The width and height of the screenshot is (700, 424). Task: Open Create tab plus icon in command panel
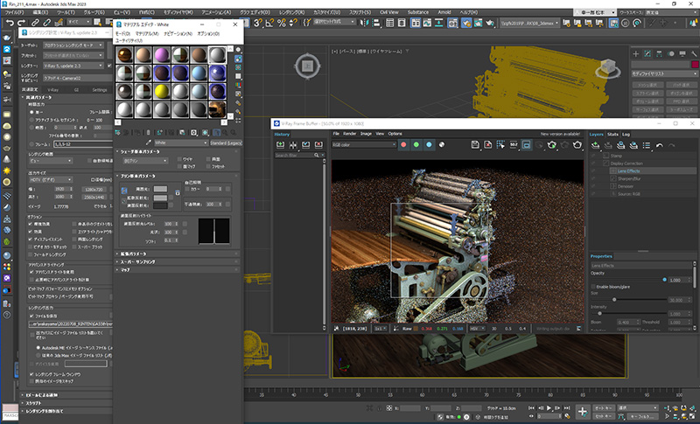pyautogui.click(x=636, y=53)
